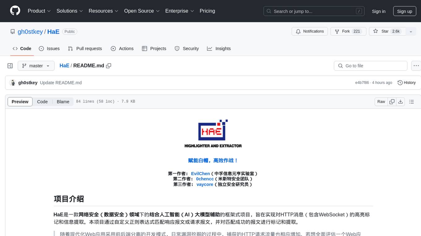Screen dimensions: 421x236
Task: Open the Pricing page
Action: pyautogui.click(x=207, y=11)
